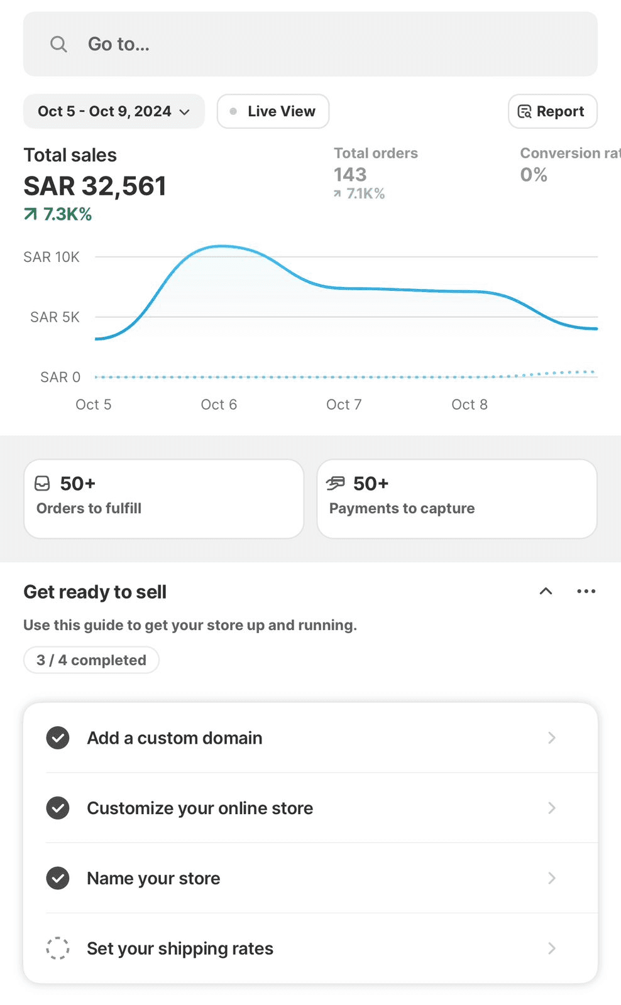Click the Payments to capture hand icon

coord(336,483)
